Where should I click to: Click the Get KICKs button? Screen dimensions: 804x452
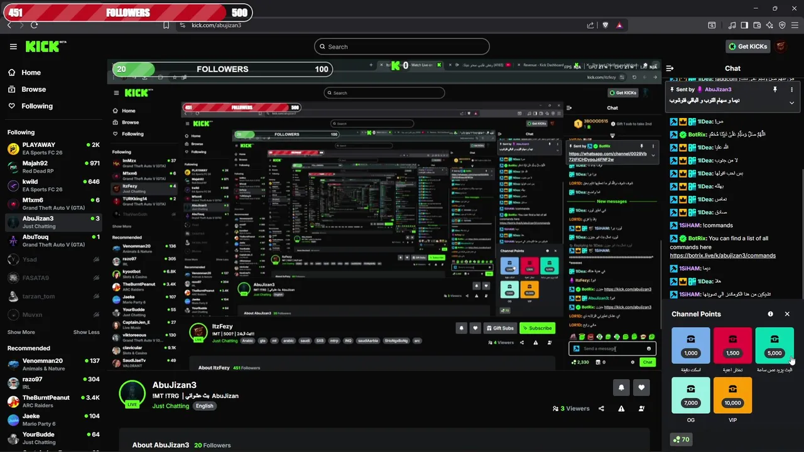(x=747, y=46)
